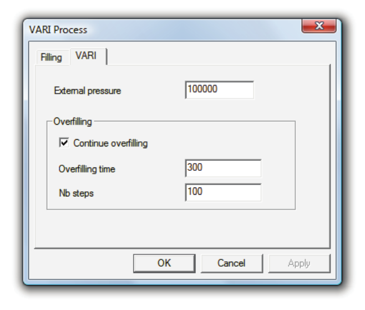The image size is (365, 310).
Task: Click empty space below the Overfilling group
Action: point(183,227)
